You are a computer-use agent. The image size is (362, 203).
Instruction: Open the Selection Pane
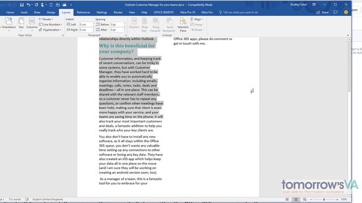pos(183,24)
